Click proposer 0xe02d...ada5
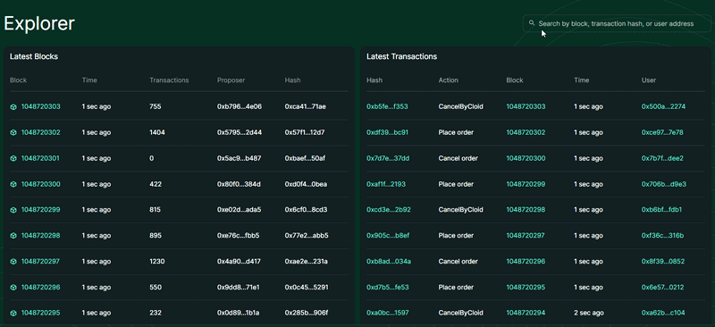The width and height of the screenshot is (715, 327). click(x=239, y=210)
